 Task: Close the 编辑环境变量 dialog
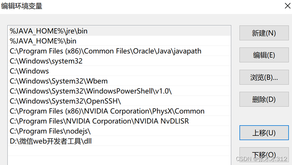tap(288, 6)
